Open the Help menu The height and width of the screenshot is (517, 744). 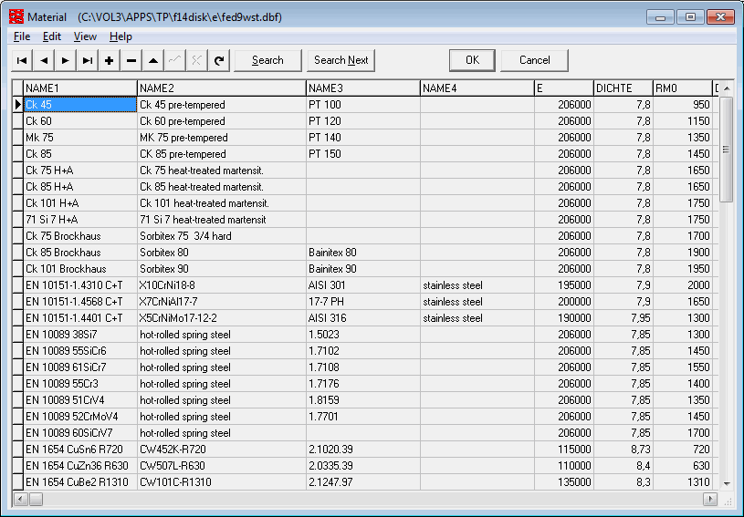[x=121, y=36]
